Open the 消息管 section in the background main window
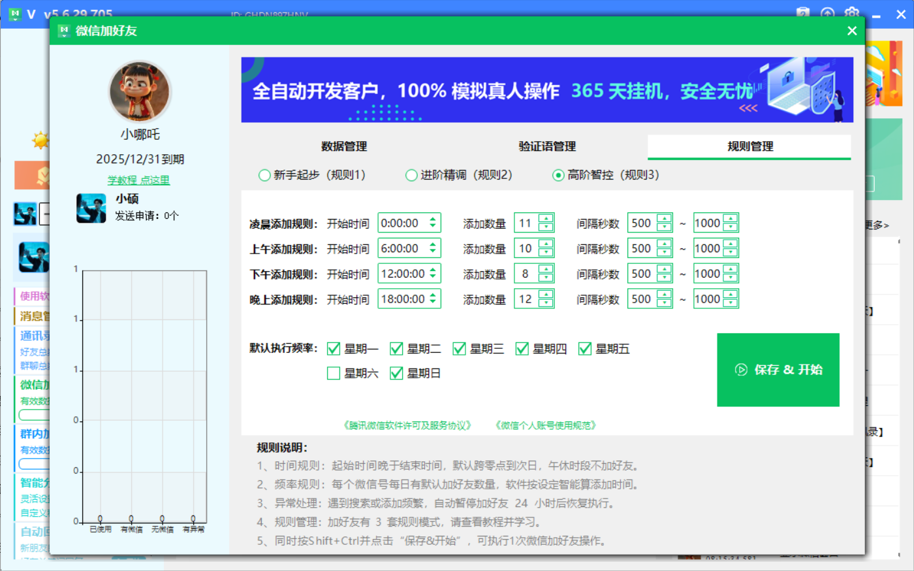Image resolution: width=914 pixels, height=571 pixels. 33,316
